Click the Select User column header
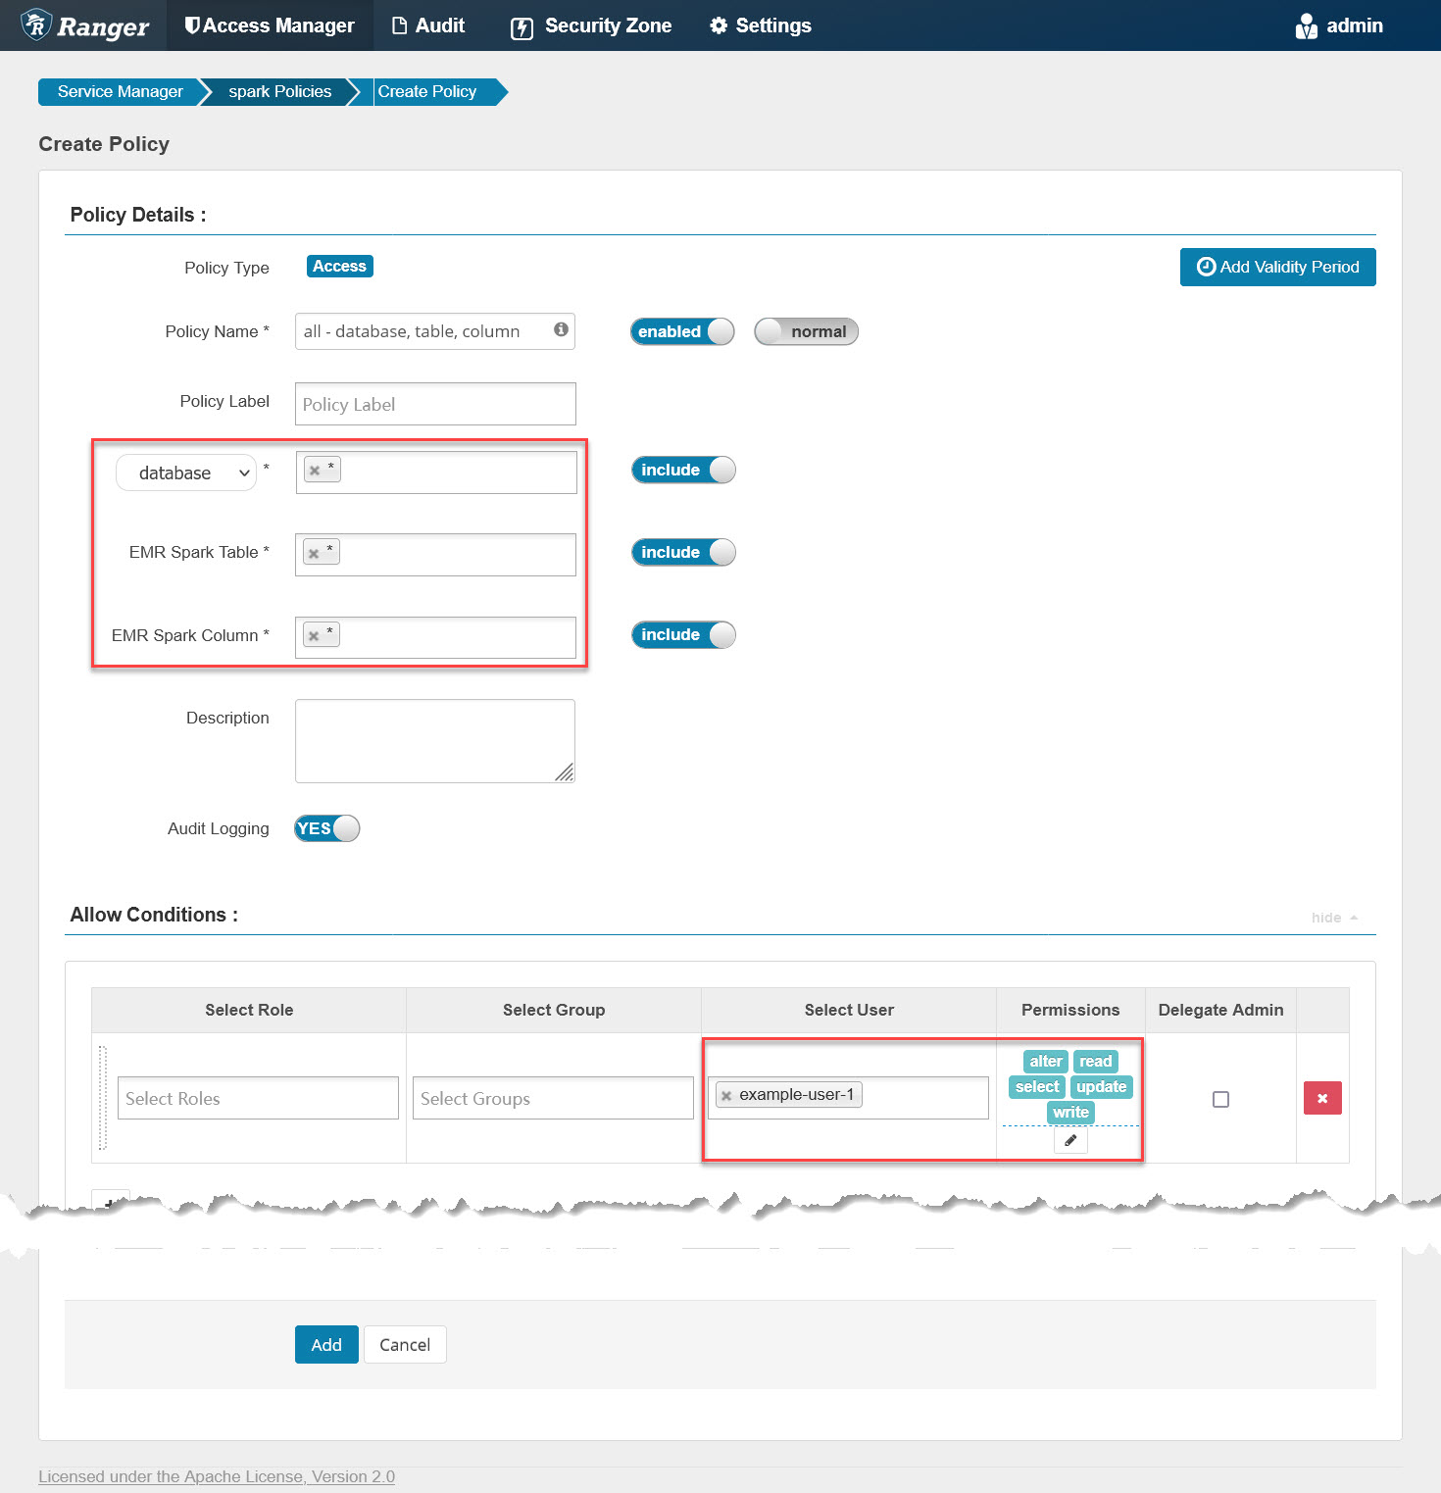This screenshot has width=1441, height=1493. coord(849,1010)
